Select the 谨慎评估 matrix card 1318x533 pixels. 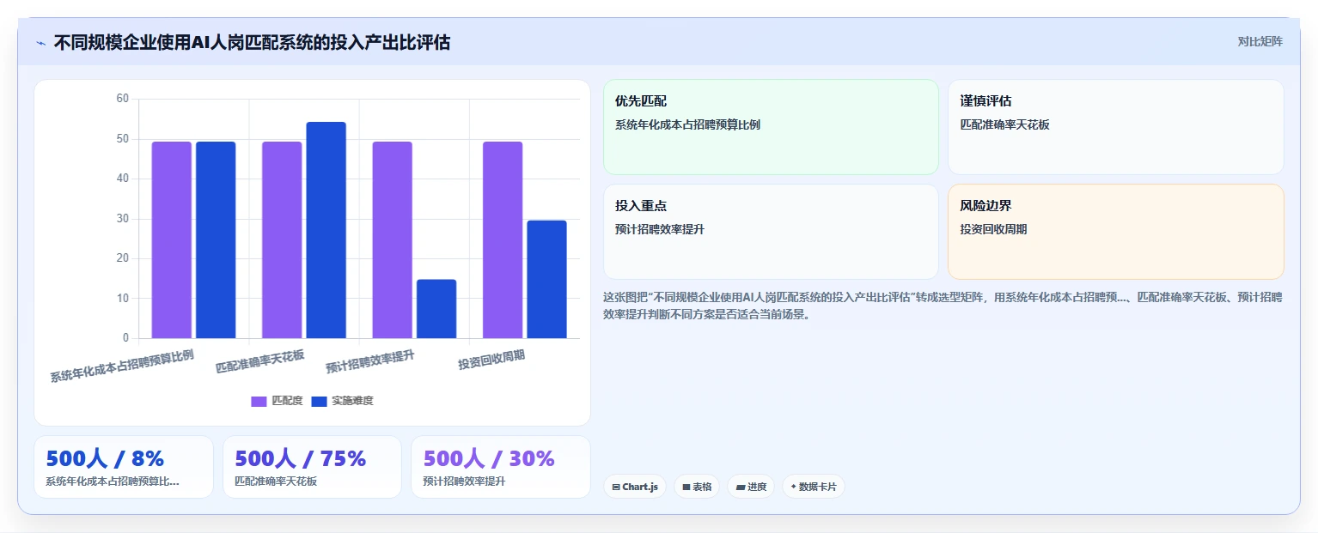click(x=1116, y=127)
